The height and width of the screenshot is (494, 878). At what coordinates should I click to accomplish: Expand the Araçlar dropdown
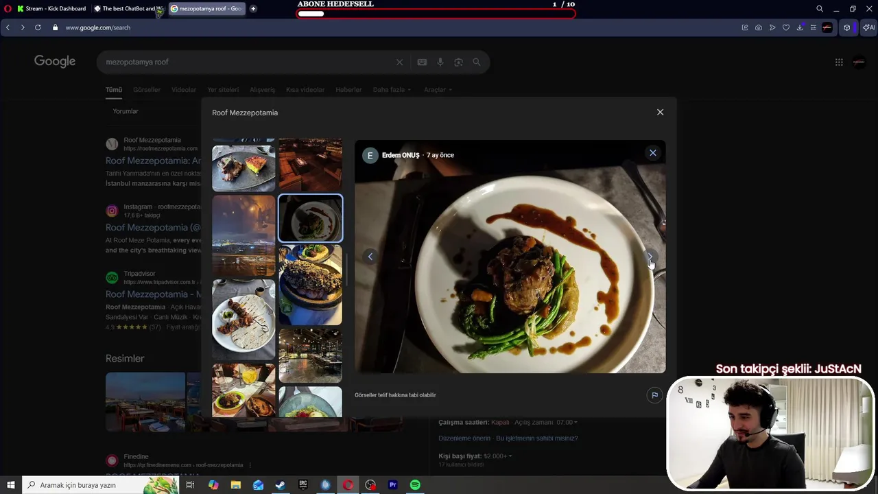coord(438,90)
